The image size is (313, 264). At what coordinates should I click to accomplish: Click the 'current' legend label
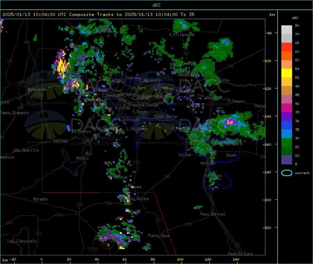(x=302, y=173)
